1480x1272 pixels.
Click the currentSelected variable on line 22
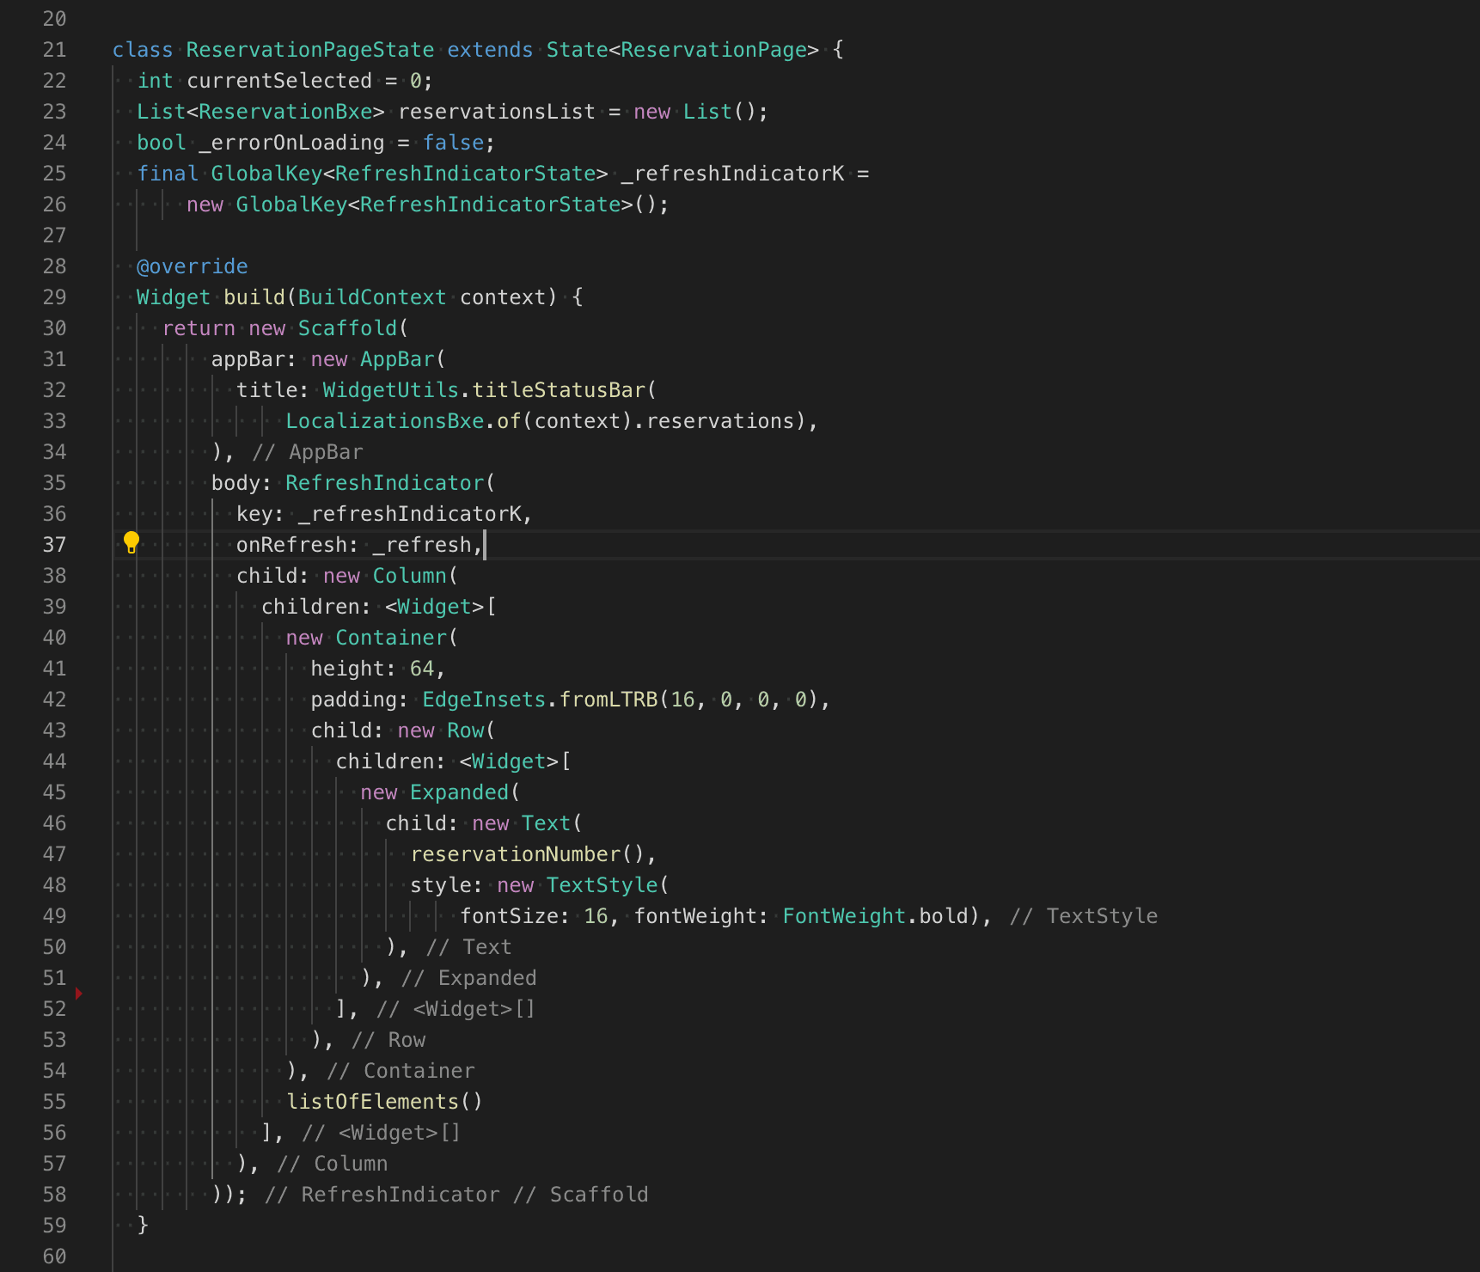(277, 80)
